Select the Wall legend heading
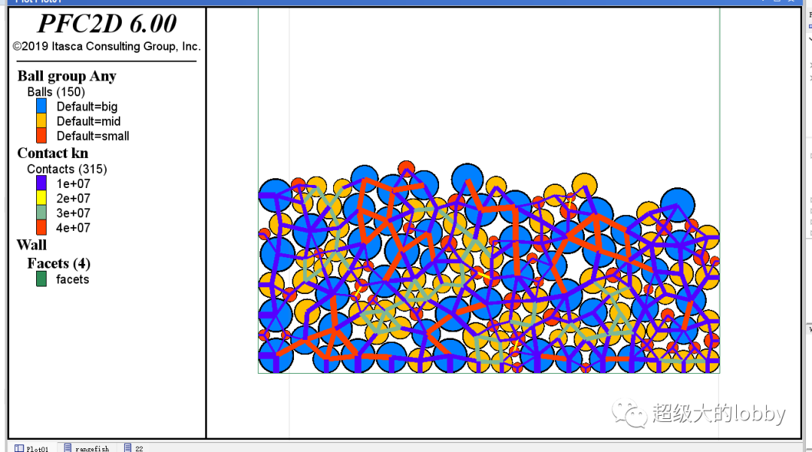Viewport: 812px width, 452px height. pyautogui.click(x=32, y=245)
